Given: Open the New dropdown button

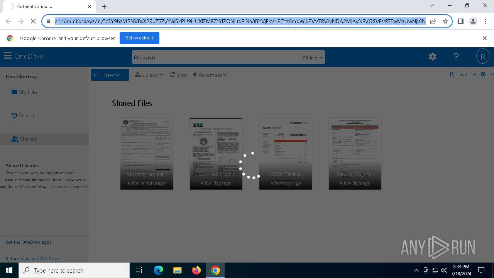Looking at the screenshot, I should tap(110, 75).
